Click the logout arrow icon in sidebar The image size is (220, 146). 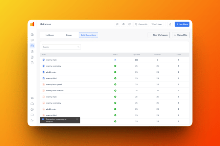point(32,121)
